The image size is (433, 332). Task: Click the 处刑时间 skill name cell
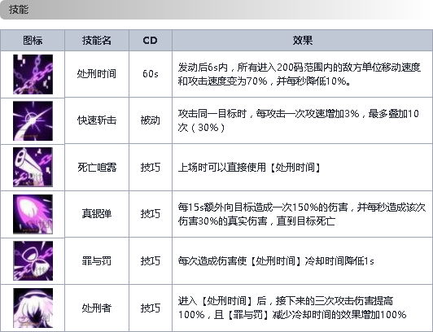[x=97, y=74]
